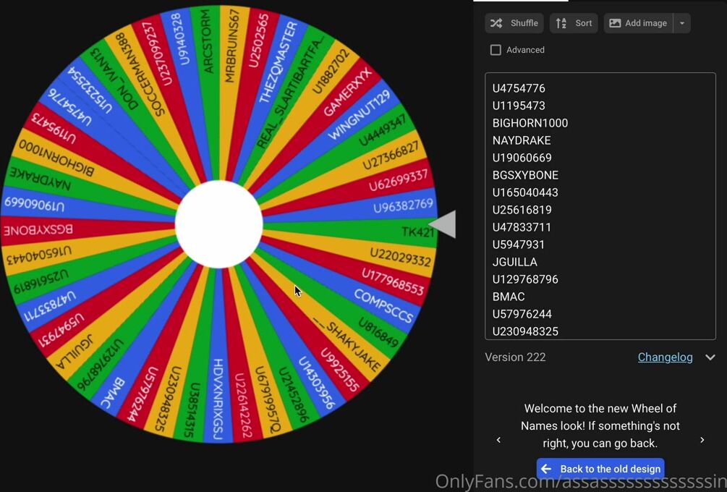Click Back to the old design button
This screenshot has height=492, width=727.
tap(600, 469)
